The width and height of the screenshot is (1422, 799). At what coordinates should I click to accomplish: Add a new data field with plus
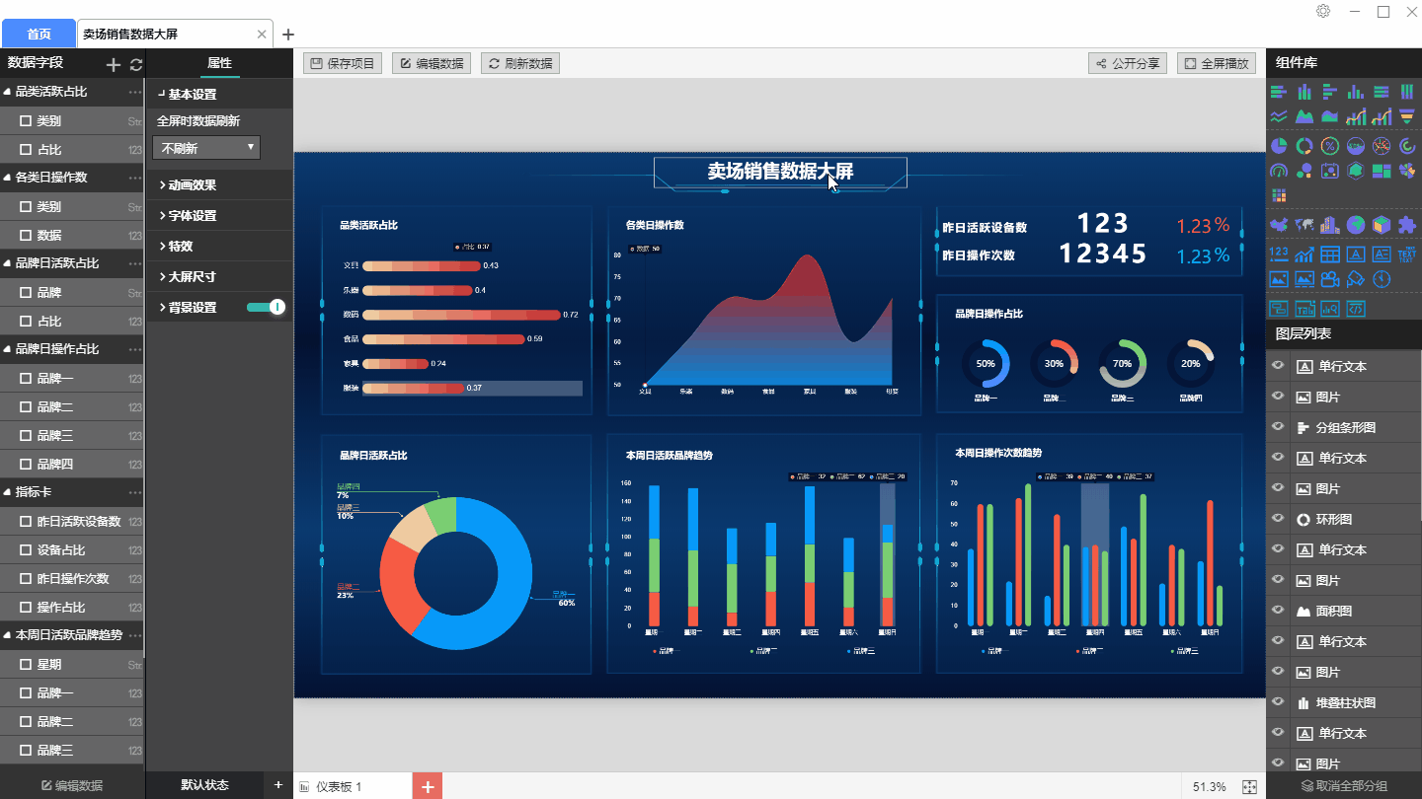tap(114, 64)
